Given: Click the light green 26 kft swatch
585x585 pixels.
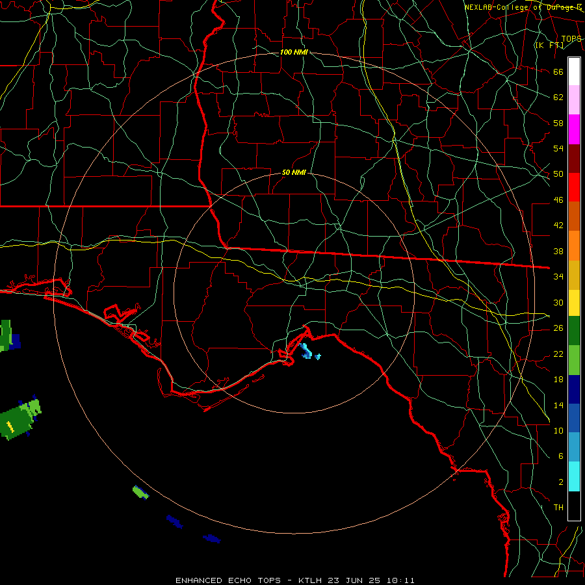Looking at the screenshot, I should pos(574,360).
